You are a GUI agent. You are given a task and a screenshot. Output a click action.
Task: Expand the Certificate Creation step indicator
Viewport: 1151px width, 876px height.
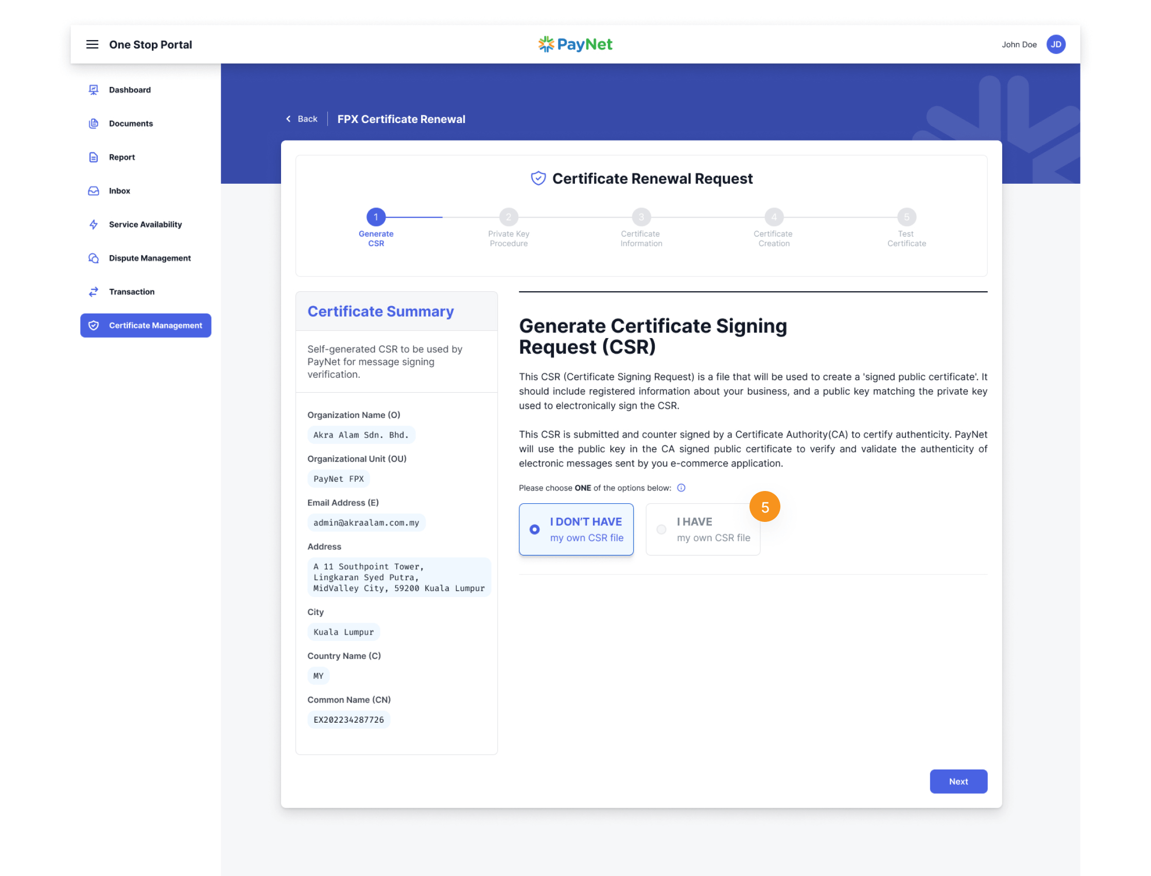(773, 218)
